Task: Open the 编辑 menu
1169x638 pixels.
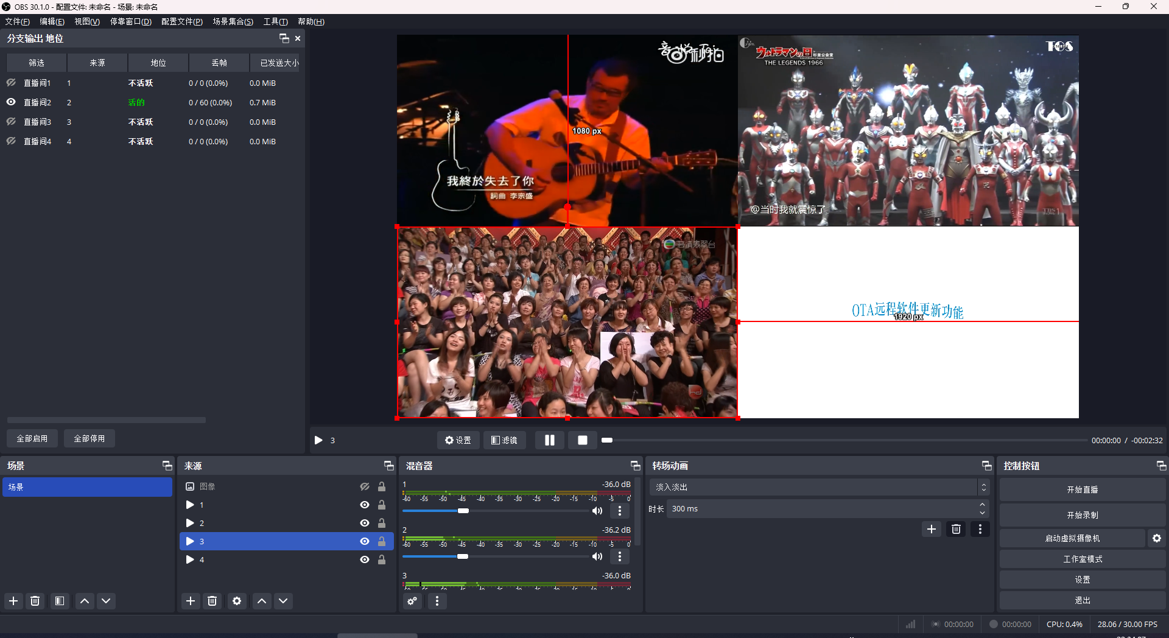Action: pyautogui.click(x=52, y=21)
